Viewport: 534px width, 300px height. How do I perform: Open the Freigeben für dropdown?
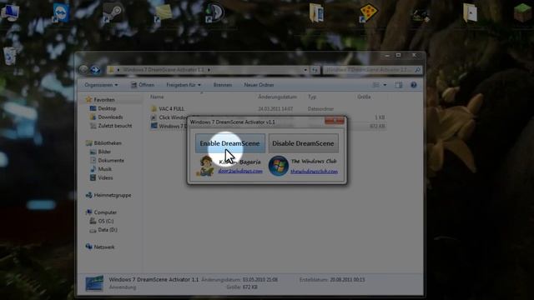184,85
